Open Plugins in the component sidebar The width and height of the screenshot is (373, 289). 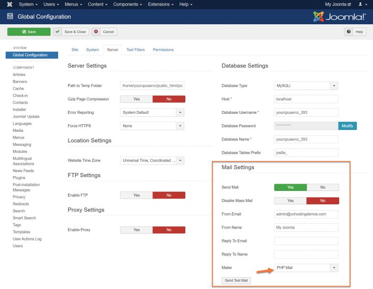(x=19, y=178)
